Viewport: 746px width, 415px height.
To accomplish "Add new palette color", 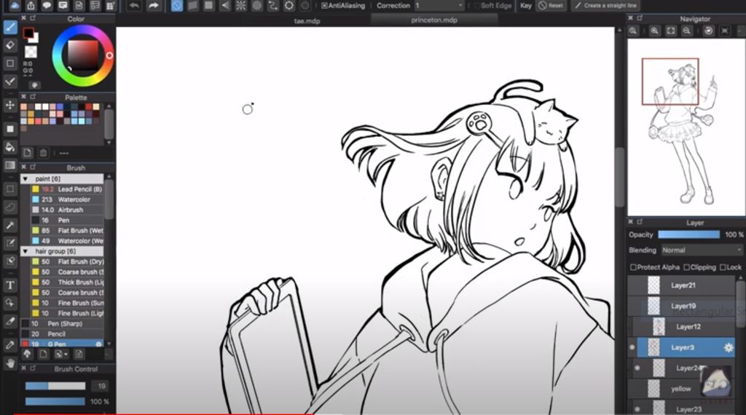I will [x=28, y=153].
